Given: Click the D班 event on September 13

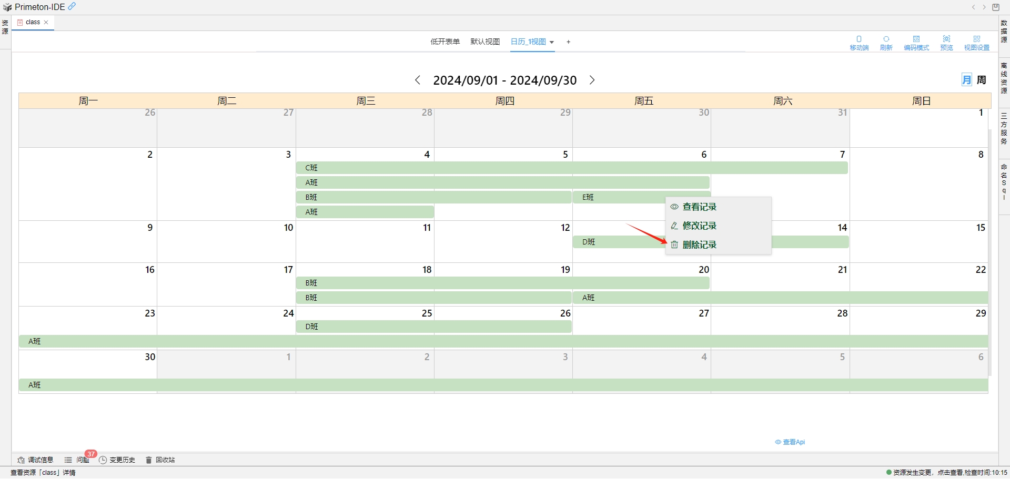Looking at the screenshot, I should (605, 242).
